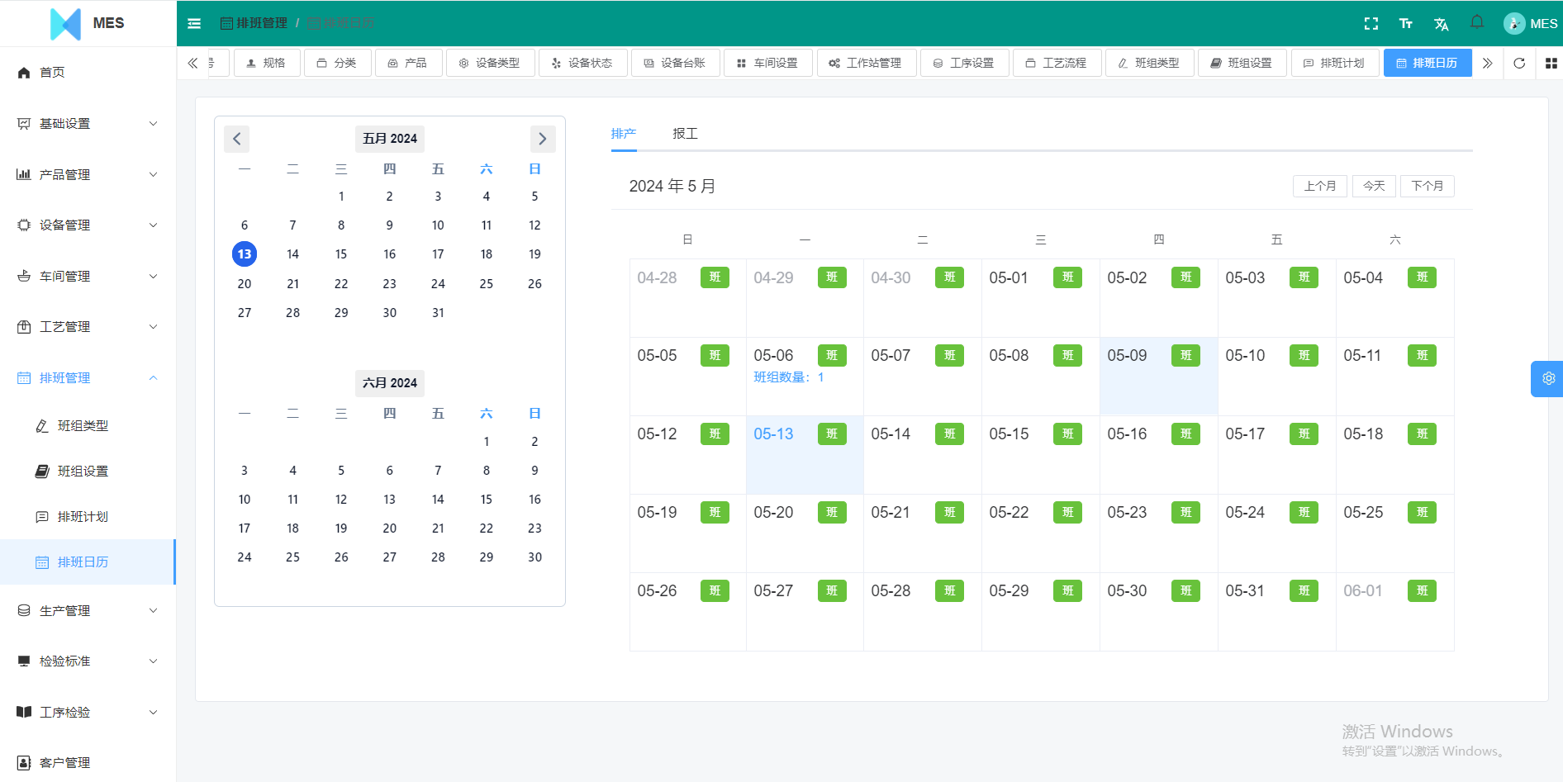The width and height of the screenshot is (1563, 782).
Task: Expand the 车间管理 sidebar menu
Action: (88, 277)
